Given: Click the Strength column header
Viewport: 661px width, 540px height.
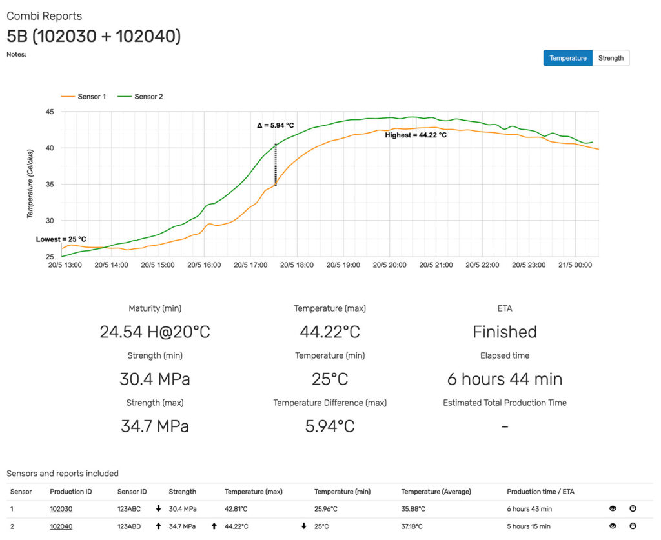Looking at the screenshot, I should tap(182, 492).
